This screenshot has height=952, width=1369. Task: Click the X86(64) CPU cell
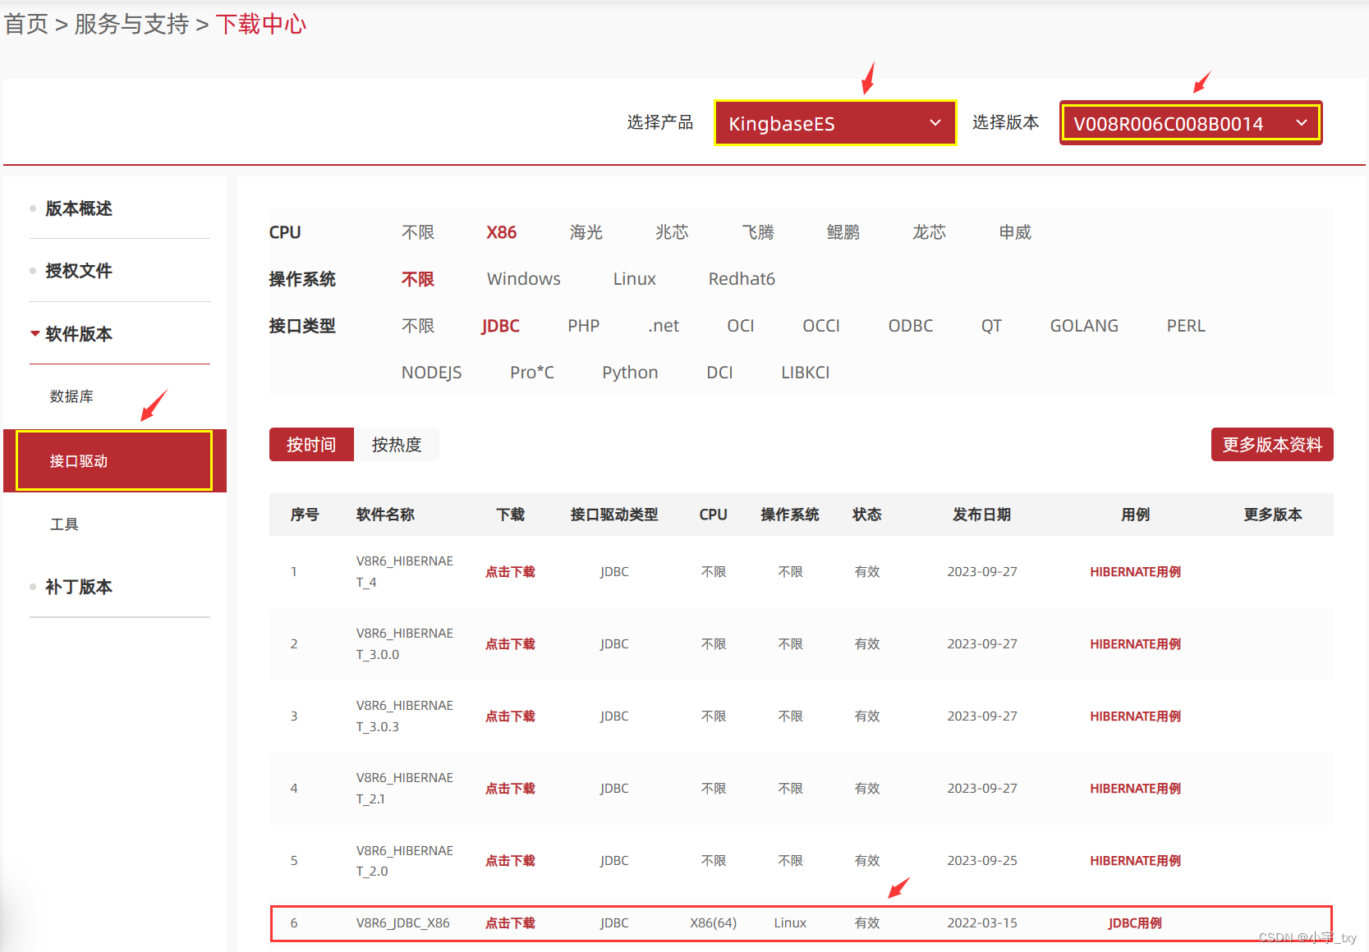click(714, 923)
